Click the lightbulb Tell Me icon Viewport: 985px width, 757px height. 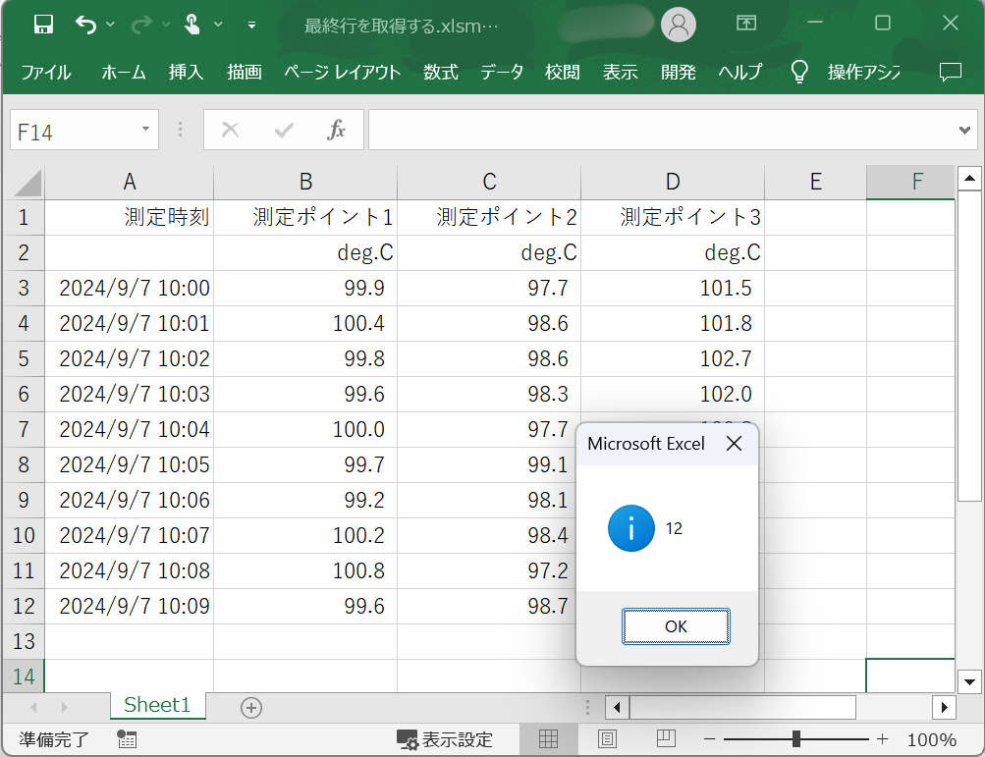pos(799,72)
